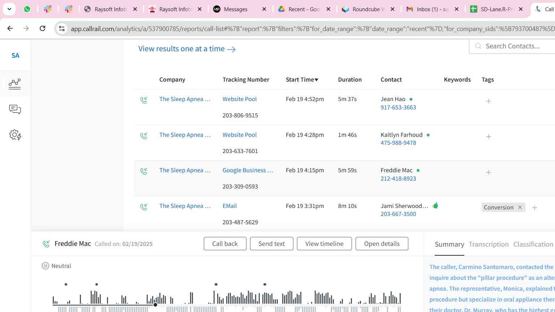
Task: Click the Company column header
Action: click(x=172, y=79)
